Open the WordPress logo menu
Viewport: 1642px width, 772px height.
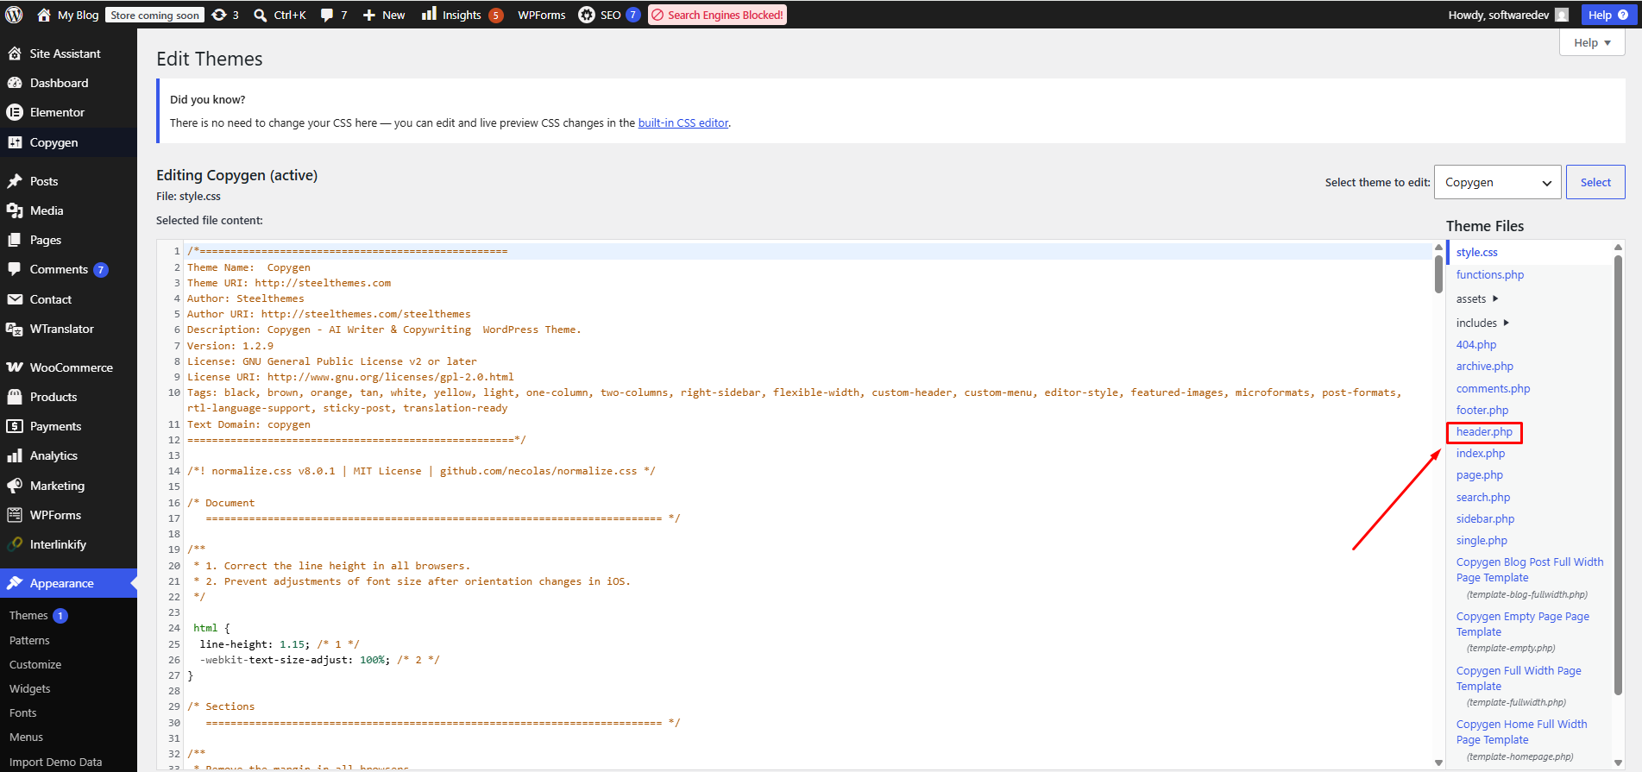point(14,15)
